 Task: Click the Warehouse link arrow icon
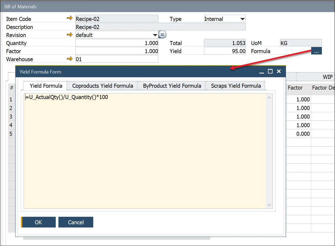70,59
